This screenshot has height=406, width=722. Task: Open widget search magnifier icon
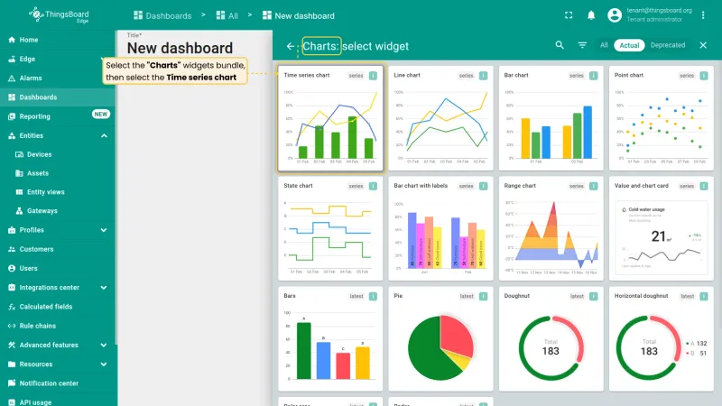560,45
